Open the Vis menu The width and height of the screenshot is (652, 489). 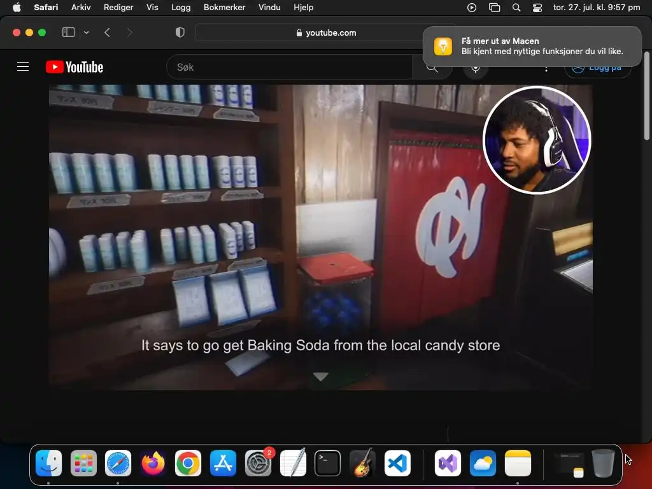152,8
